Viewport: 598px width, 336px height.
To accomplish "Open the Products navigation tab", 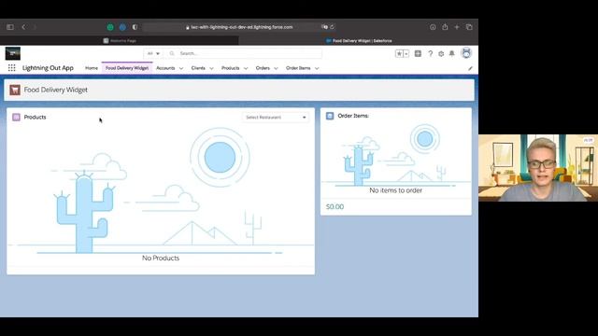I will [231, 68].
